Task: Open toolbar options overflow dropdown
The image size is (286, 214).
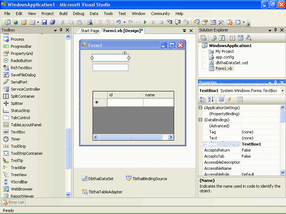Action: (x=248, y=24)
